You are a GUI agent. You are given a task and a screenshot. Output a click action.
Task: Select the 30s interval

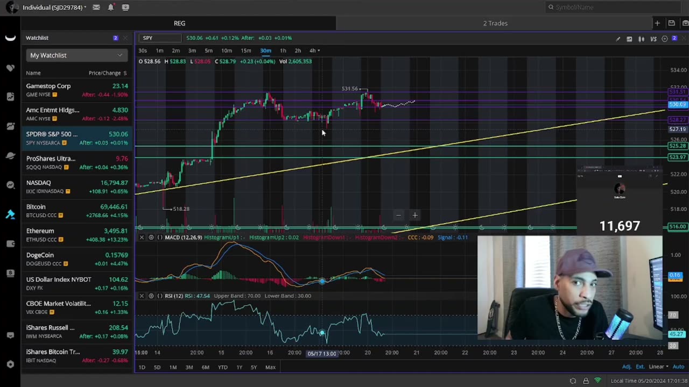click(x=143, y=51)
